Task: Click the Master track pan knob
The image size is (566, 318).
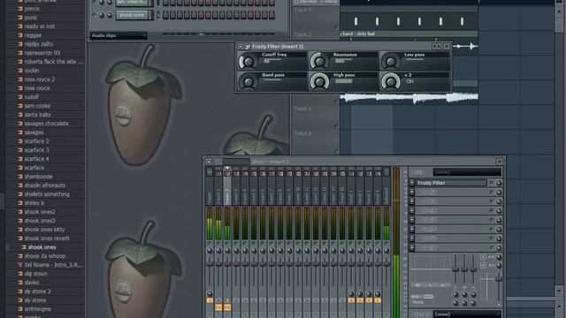Action: (x=210, y=251)
